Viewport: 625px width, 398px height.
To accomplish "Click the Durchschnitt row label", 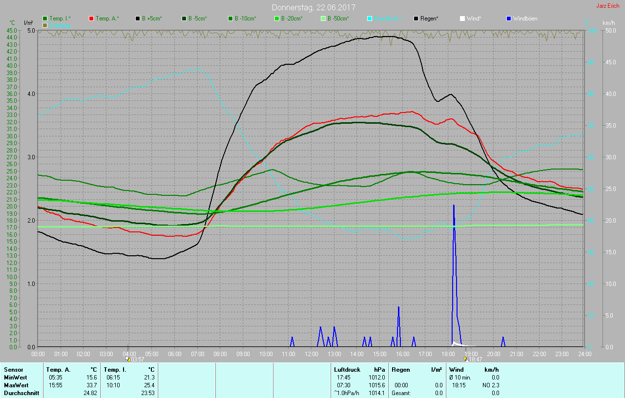I will click(21, 393).
